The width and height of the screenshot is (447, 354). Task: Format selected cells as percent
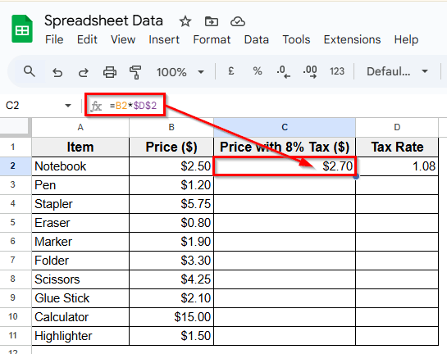pyautogui.click(x=258, y=71)
